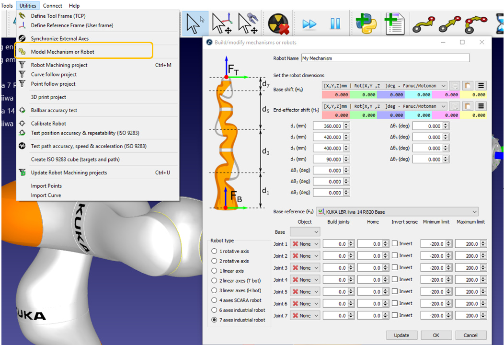504x345 pixels.
Task: Click the Update button
Action: (x=401, y=335)
